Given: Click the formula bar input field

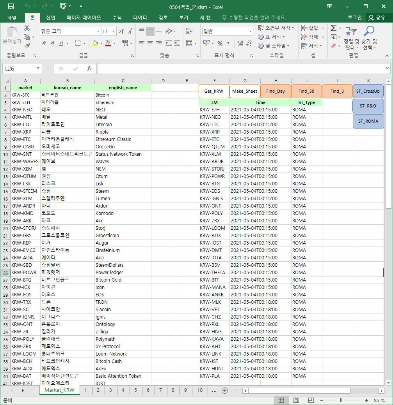Looking at the screenshot, I should coord(241,69).
